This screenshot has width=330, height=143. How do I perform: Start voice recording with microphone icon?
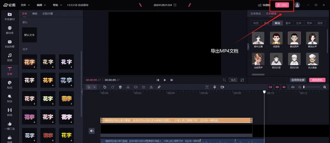(x=215, y=87)
